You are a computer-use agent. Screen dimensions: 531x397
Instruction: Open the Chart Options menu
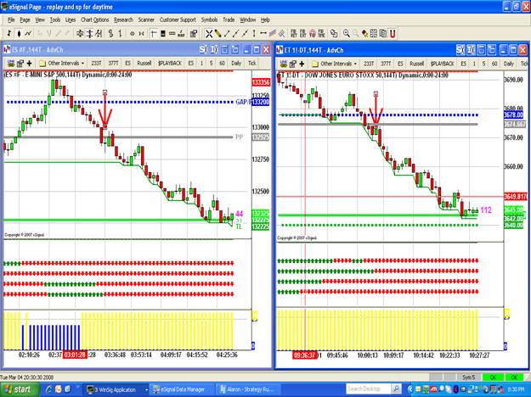(94, 19)
